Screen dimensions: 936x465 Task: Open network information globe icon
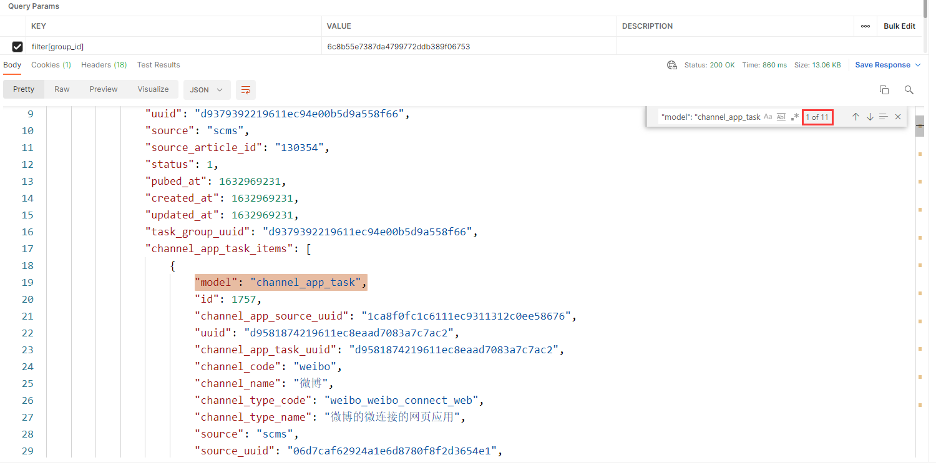672,65
